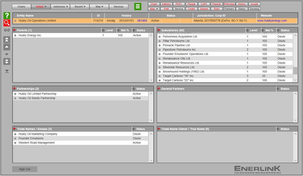Click the red search magnifier icon

tap(7, 23)
